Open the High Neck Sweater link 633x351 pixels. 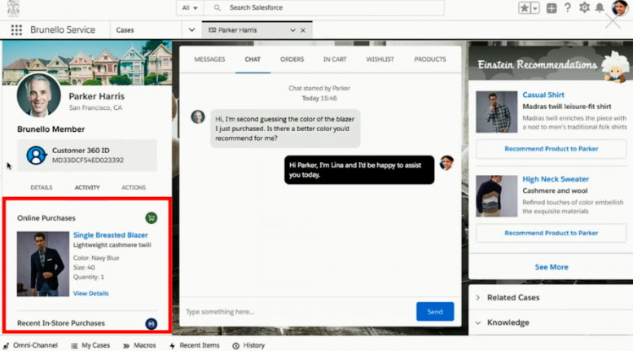pos(556,179)
